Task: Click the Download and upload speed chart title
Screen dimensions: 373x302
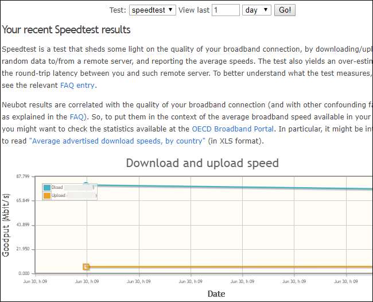Action: [x=202, y=163]
